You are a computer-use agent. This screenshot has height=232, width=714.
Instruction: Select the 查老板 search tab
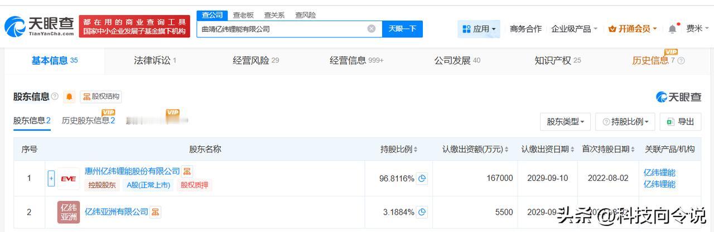(243, 15)
